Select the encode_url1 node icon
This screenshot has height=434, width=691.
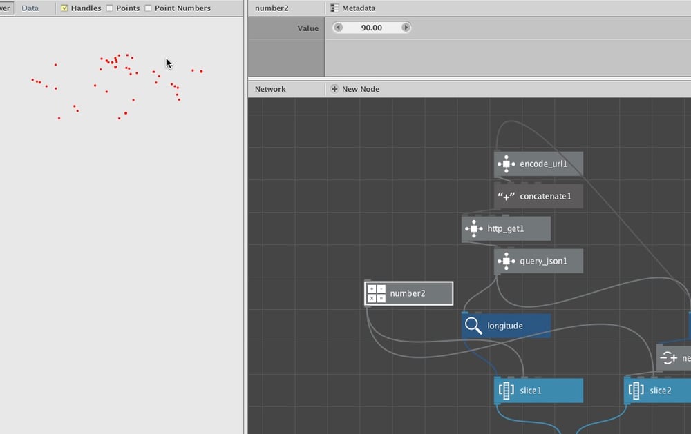pyautogui.click(x=507, y=164)
